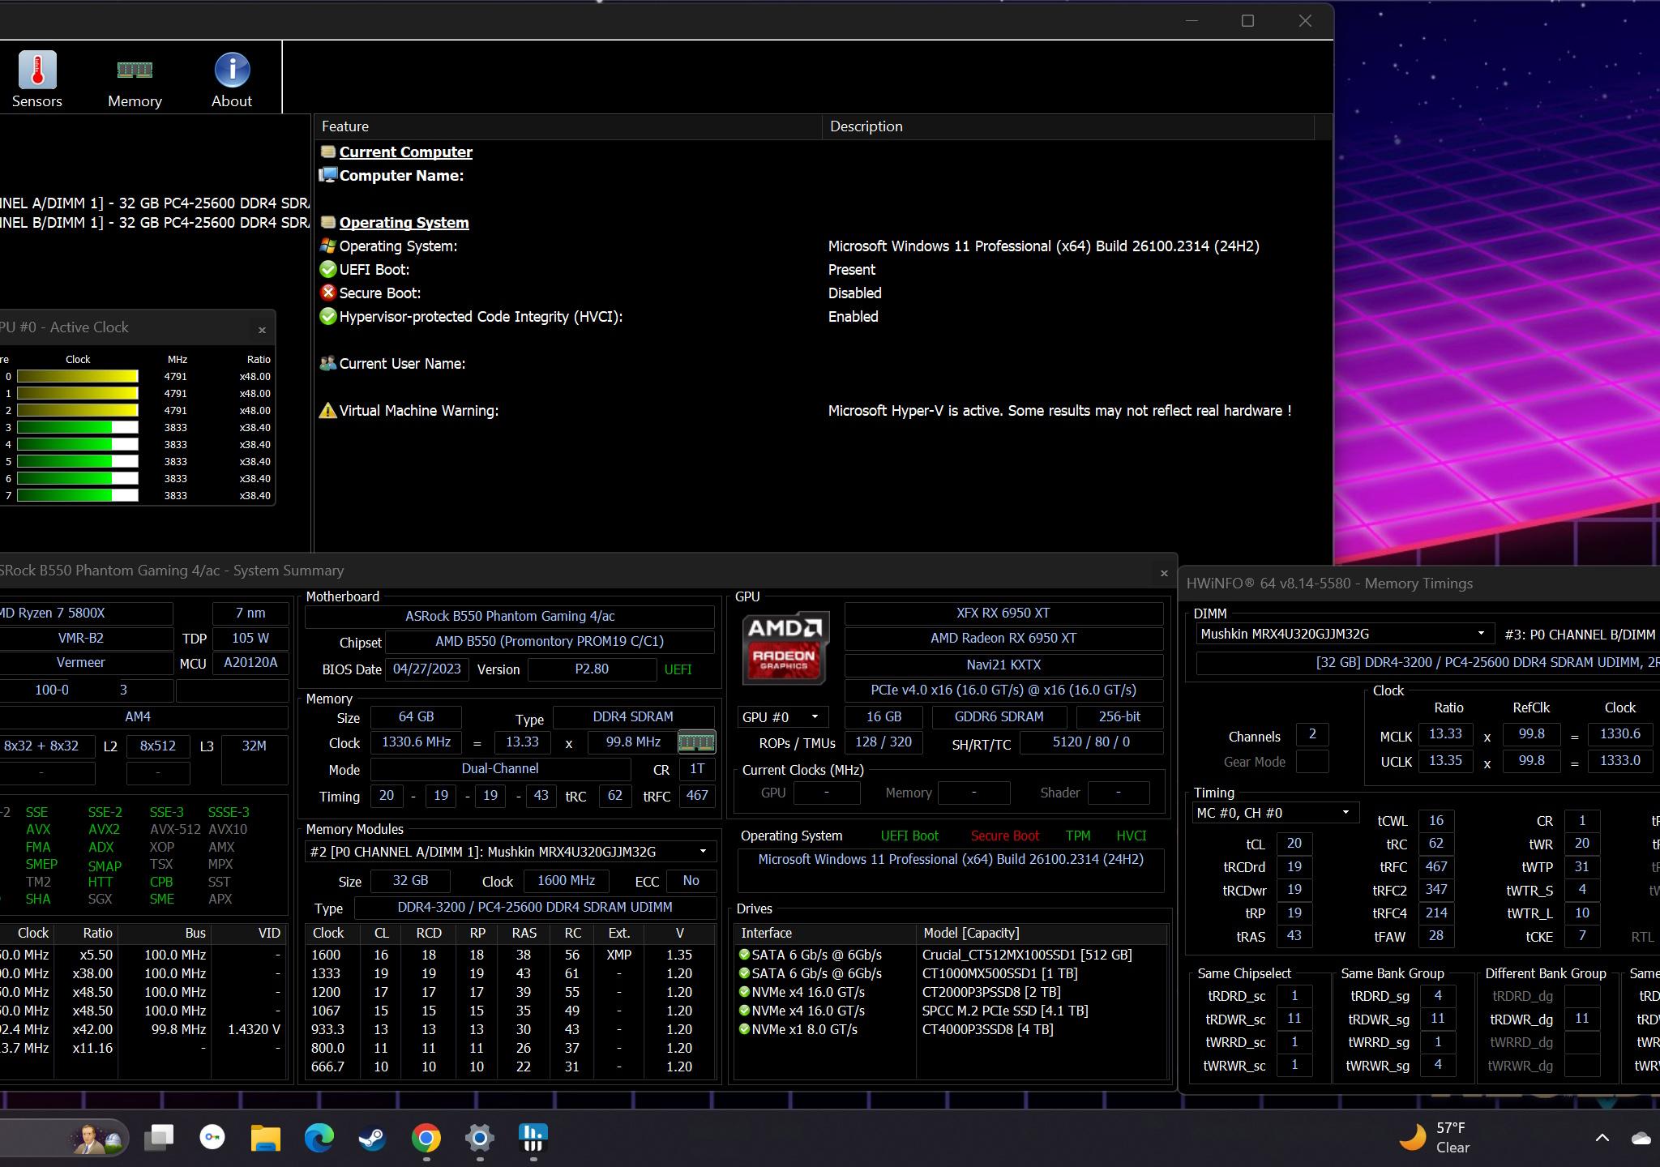Click the tCL value 20 field

click(x=1294, y=843)
